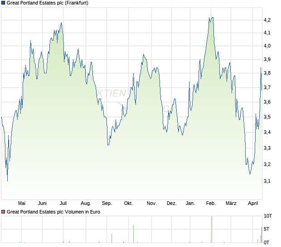This screenshot has height=247, width=281.
Task: Click the 'Dez.' month label
Action: coord(171,203)
